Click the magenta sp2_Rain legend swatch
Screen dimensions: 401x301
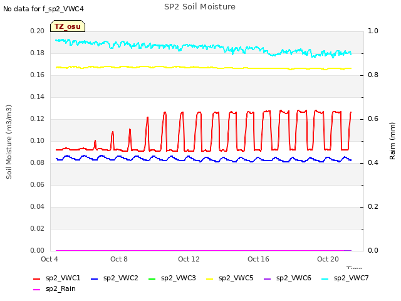pos(37,290)
